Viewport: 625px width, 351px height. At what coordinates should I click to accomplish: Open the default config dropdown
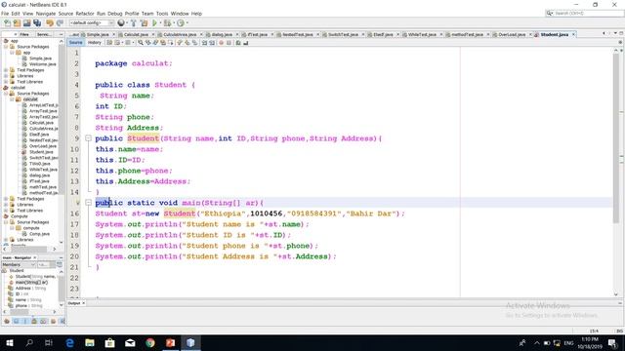(92, 23)
